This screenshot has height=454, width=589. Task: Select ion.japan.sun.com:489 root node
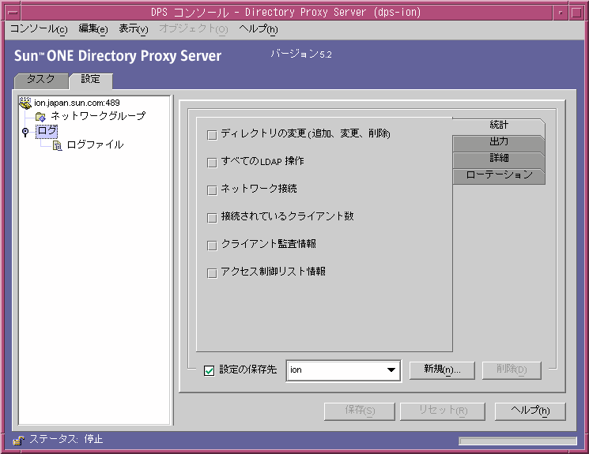tap(77, 103)
